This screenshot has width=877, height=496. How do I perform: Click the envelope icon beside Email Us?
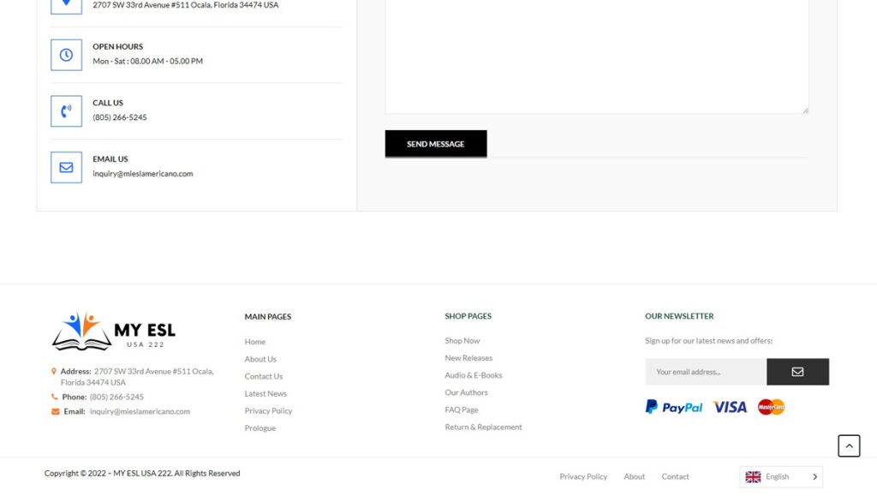pos(66,167)
